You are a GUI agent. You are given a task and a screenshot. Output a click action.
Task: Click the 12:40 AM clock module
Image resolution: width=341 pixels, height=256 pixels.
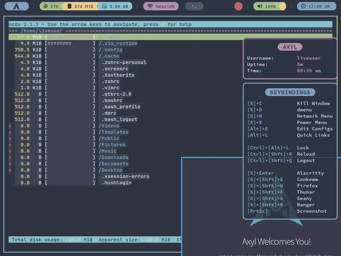pyautogui.click(x=316, y=6)
